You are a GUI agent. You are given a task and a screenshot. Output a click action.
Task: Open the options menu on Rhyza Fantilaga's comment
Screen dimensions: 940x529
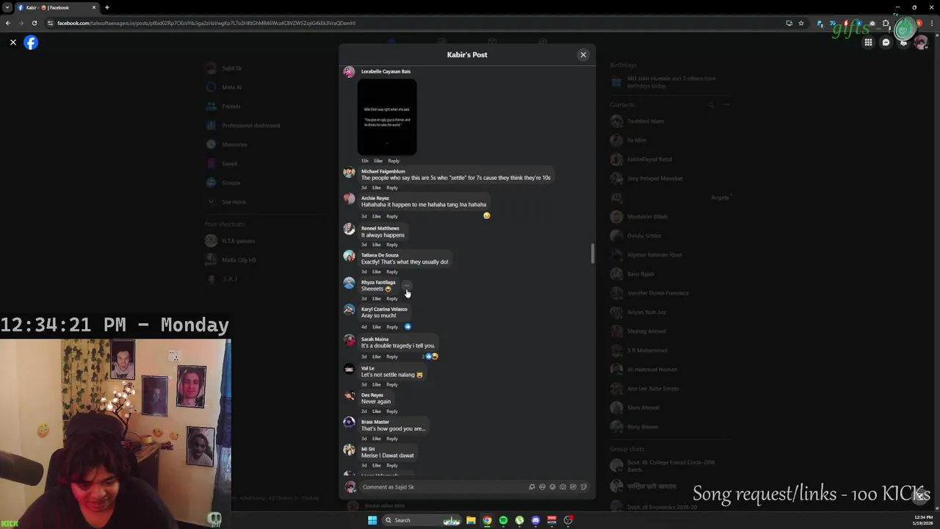click(x=406, y=285)
